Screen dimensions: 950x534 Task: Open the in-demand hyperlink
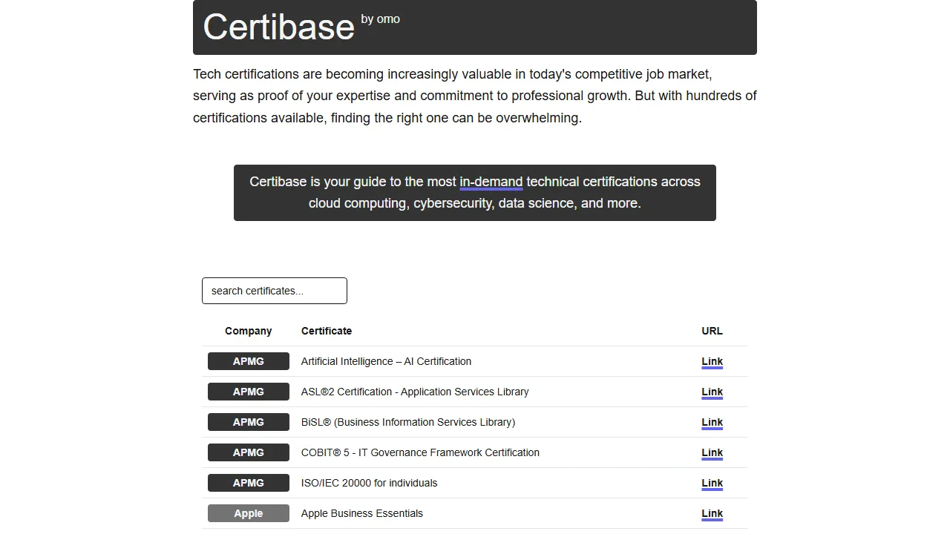(491, 182)
